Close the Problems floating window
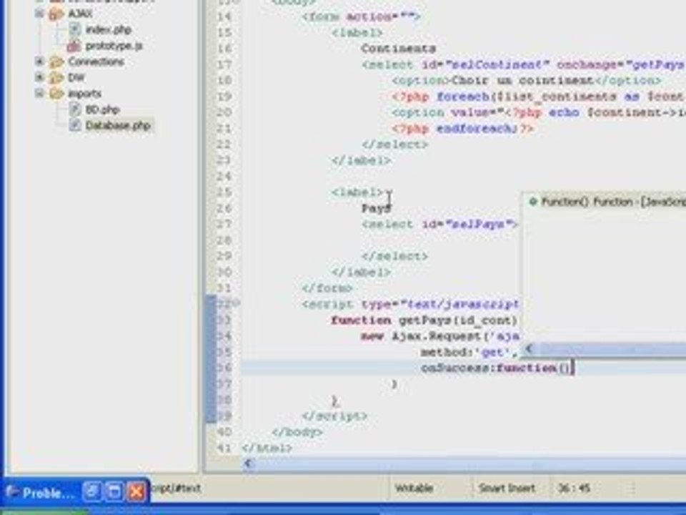686x515 pixels. pos(136,491)
